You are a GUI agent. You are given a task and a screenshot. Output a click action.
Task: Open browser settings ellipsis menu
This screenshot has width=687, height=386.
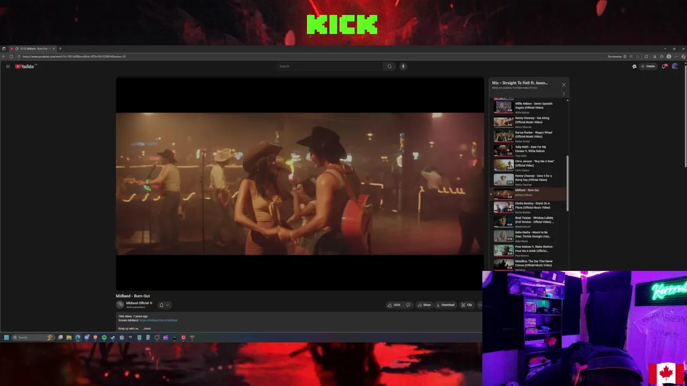676,56
